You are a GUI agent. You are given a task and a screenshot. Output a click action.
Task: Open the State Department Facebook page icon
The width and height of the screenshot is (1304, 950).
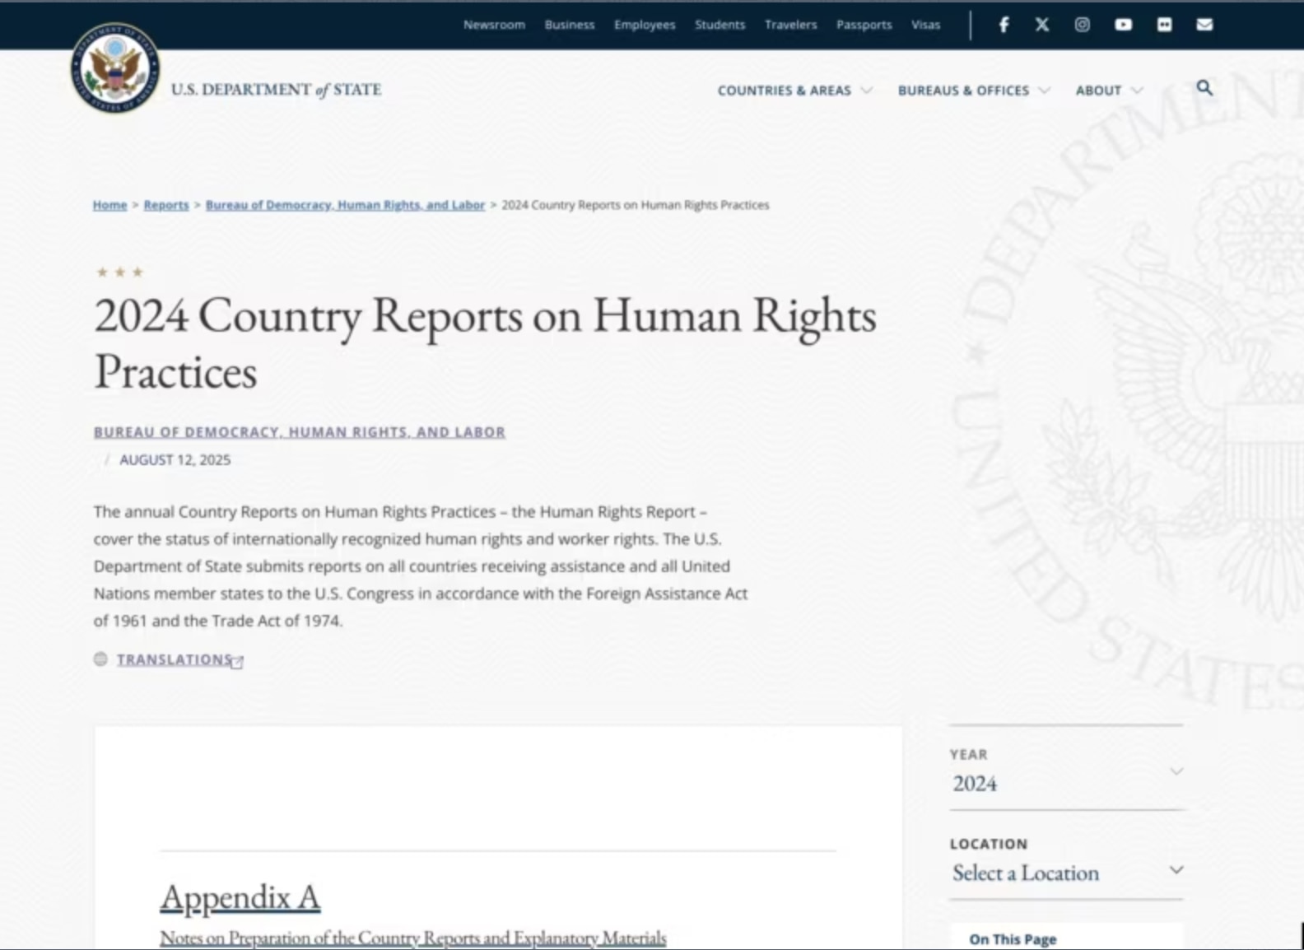coord(1004,25)
